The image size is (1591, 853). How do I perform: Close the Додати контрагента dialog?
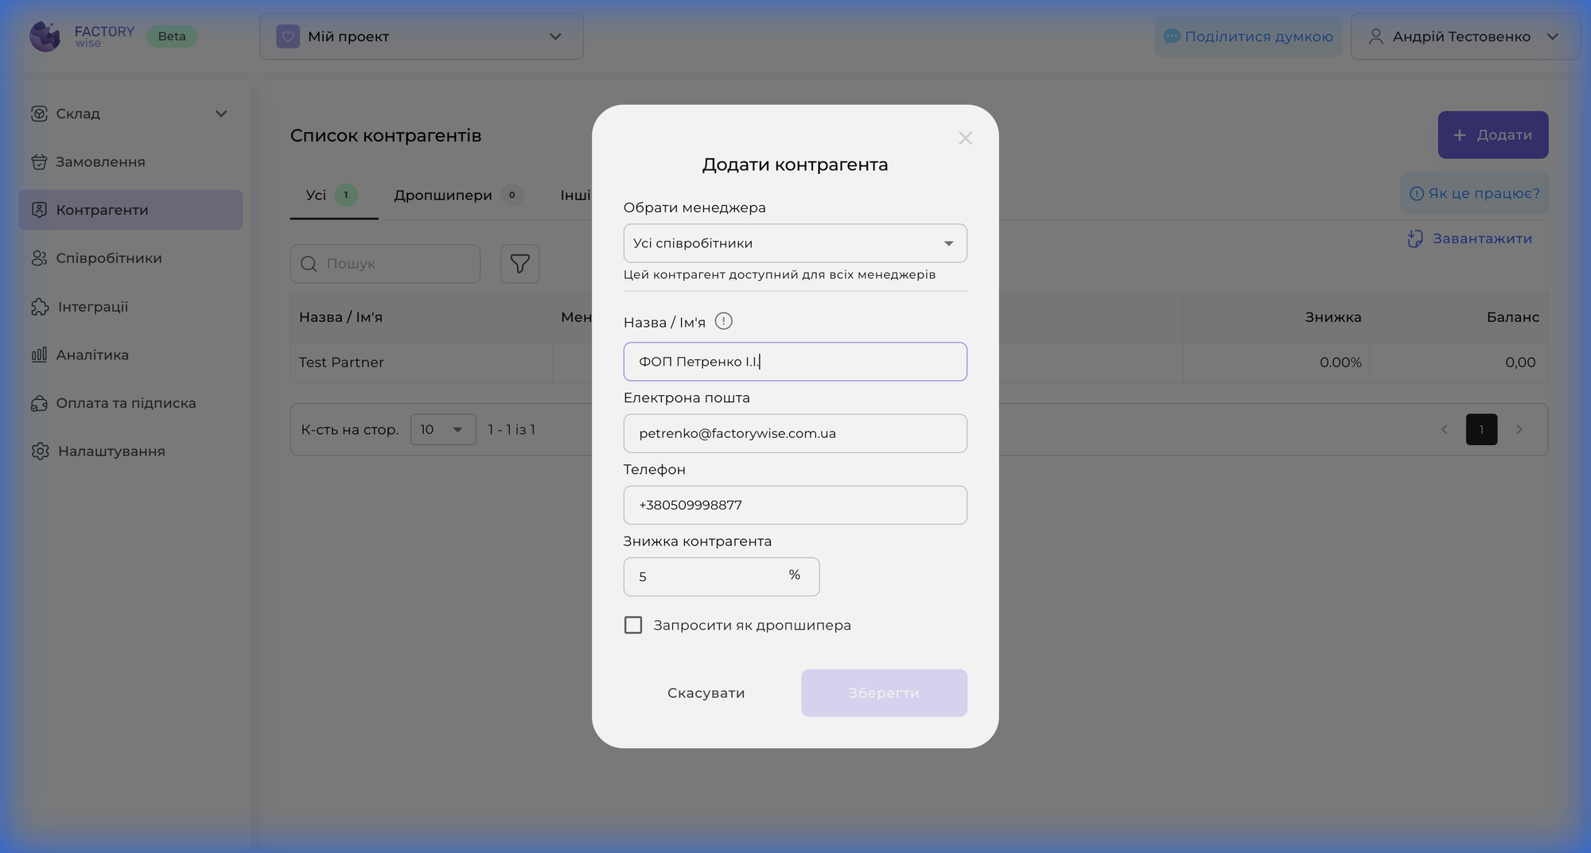tap(965, 138)
